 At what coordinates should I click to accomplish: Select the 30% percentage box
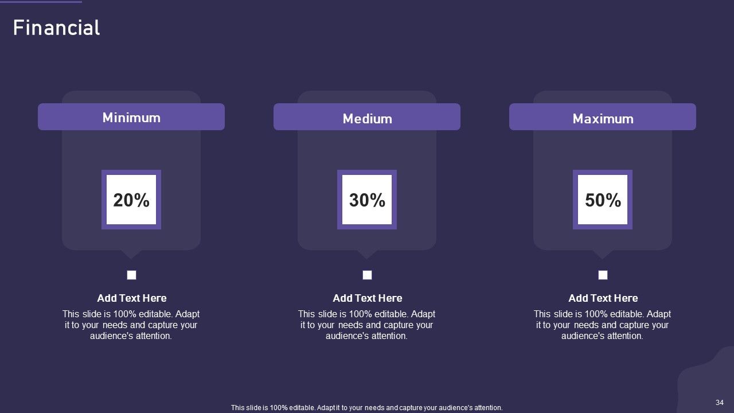[x=367, y=200]
